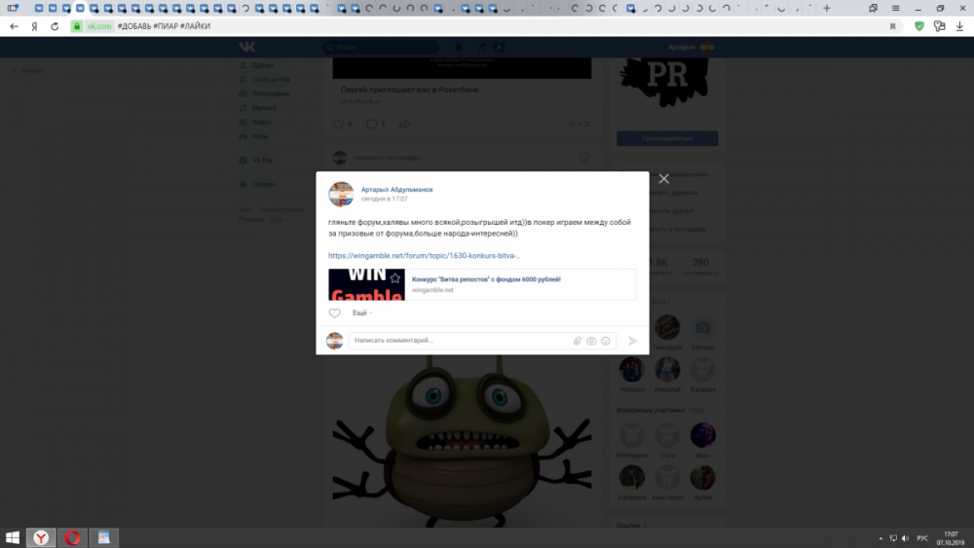974x548 pixels.
Task: Show hidden tray icons arrow
Action: point(880,538)
